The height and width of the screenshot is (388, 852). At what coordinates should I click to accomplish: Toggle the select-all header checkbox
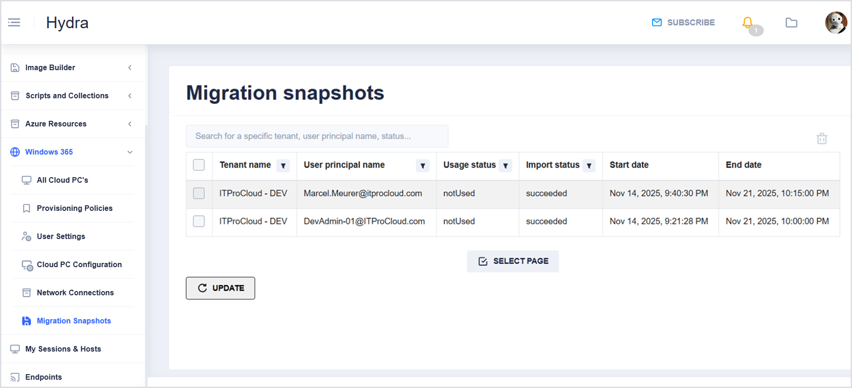(199, 165)
